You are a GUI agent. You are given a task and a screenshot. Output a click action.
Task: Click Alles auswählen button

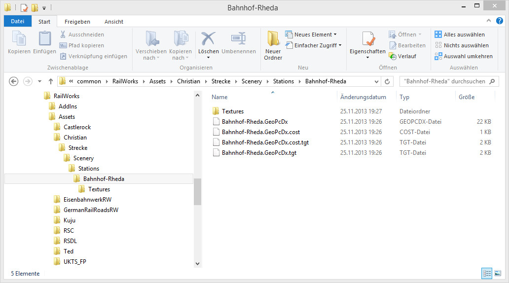point(460,35)
